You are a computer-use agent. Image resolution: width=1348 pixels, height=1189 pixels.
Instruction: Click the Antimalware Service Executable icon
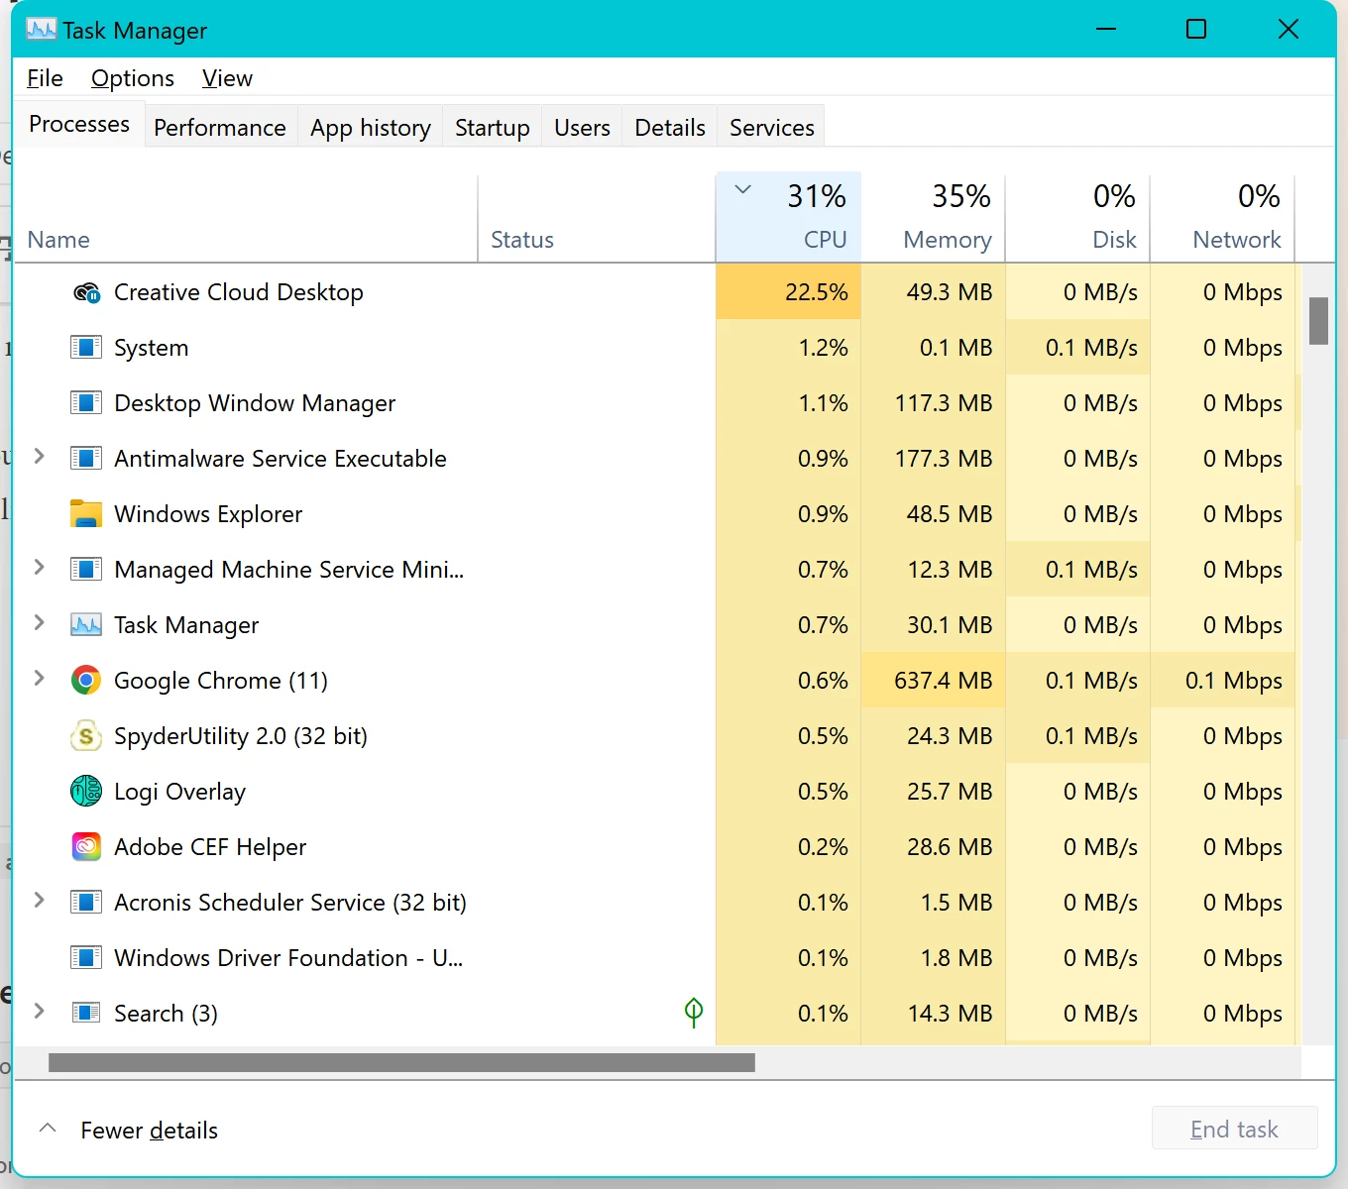(86, 459)
